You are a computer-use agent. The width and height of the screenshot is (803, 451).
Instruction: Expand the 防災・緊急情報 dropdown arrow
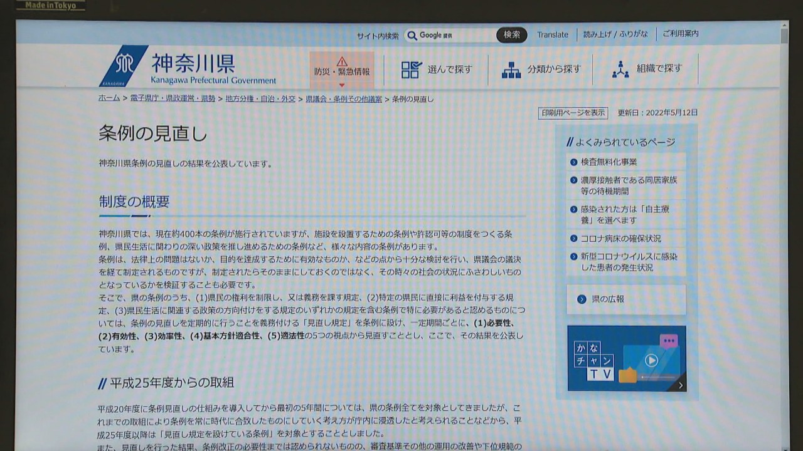tap(342, 85)
